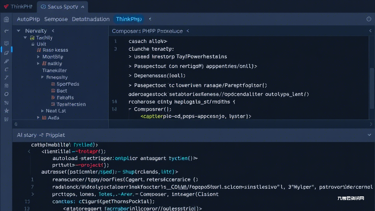
Task: Click the clock icon at top right
Action: point(369,19)
